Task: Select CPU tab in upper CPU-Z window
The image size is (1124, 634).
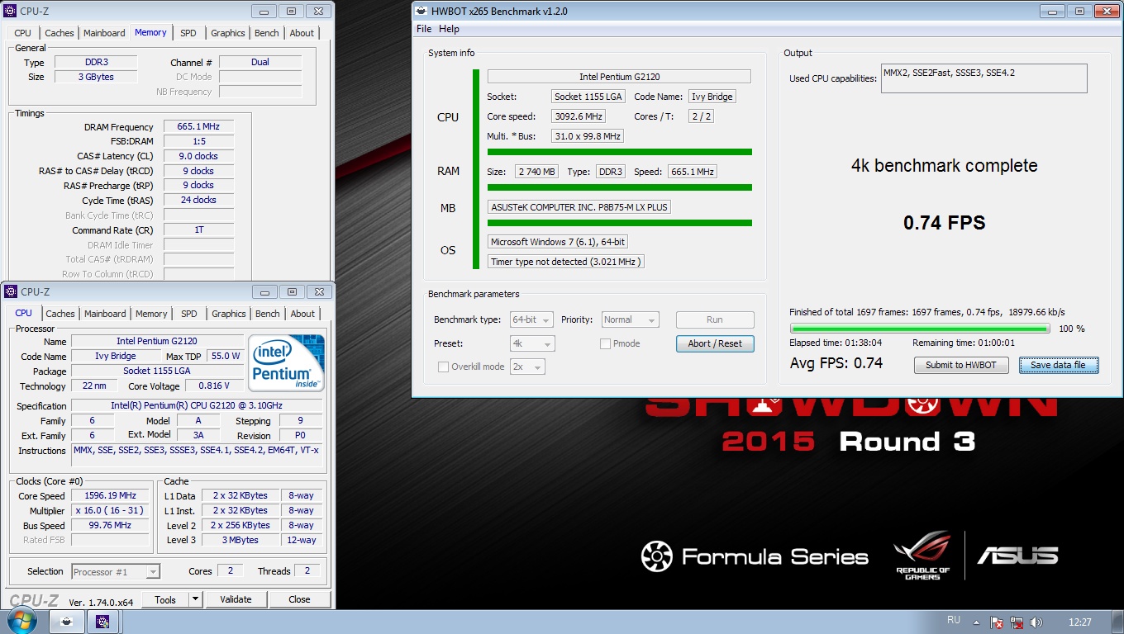Action: click(x=23, y=33)
